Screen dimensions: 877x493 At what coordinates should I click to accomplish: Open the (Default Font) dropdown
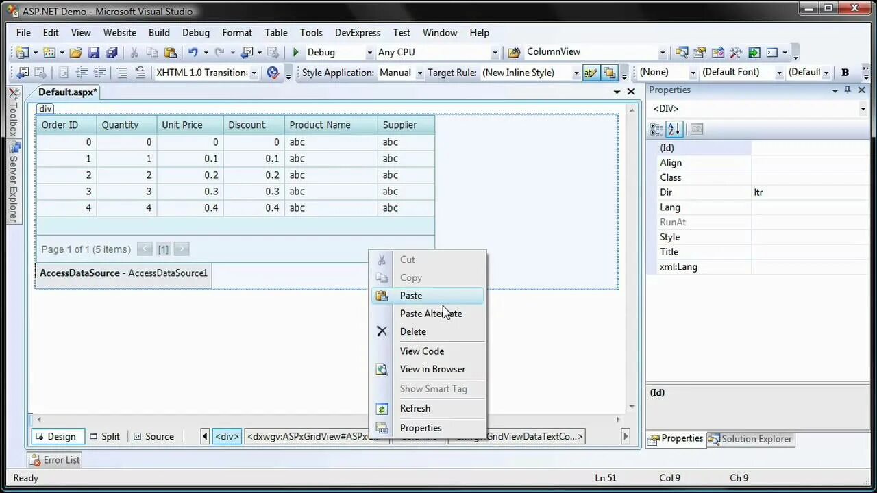click(x=779, y=73)
